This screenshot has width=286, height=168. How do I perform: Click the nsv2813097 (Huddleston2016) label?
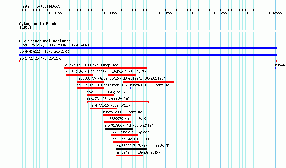103,85
